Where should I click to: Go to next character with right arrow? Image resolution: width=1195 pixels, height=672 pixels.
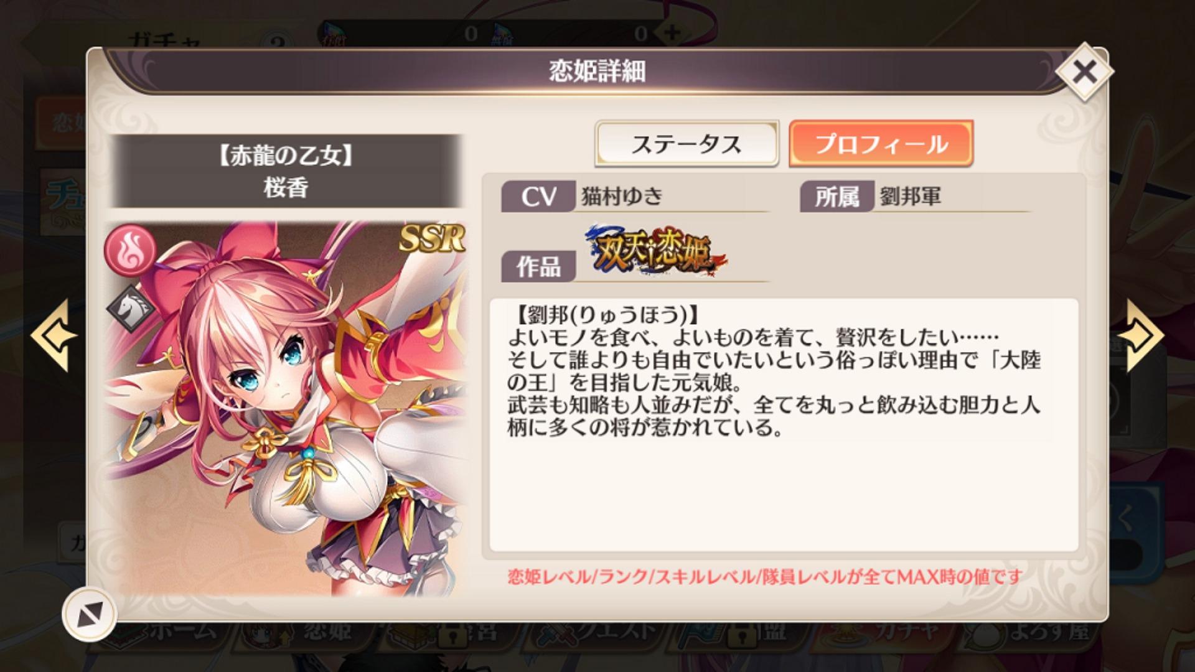[1140, 335]
